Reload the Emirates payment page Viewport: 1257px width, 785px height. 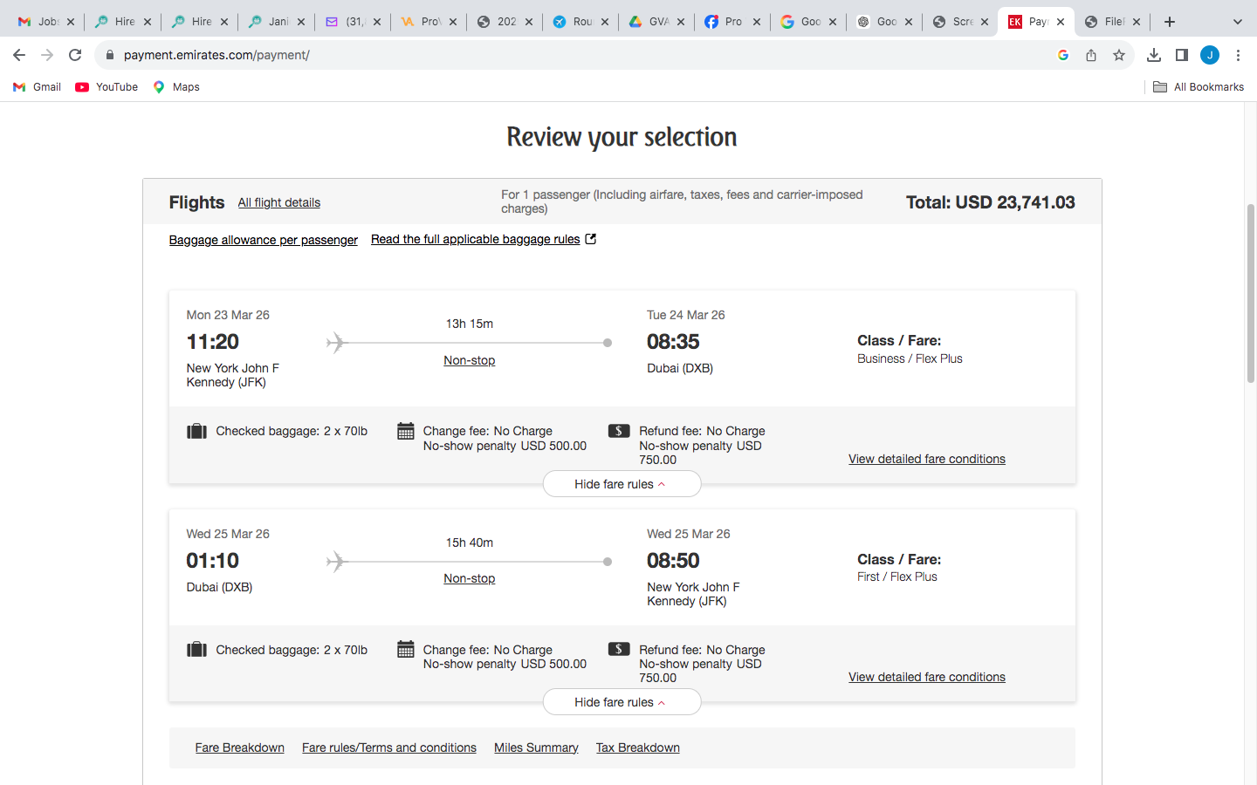tap(75, 55)
